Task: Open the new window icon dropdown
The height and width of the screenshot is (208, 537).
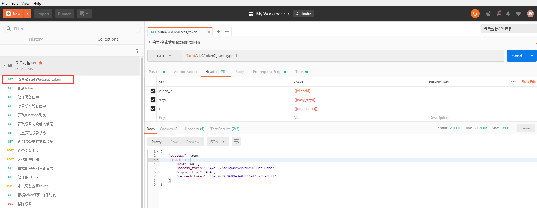Action: (x=84, y=14)
